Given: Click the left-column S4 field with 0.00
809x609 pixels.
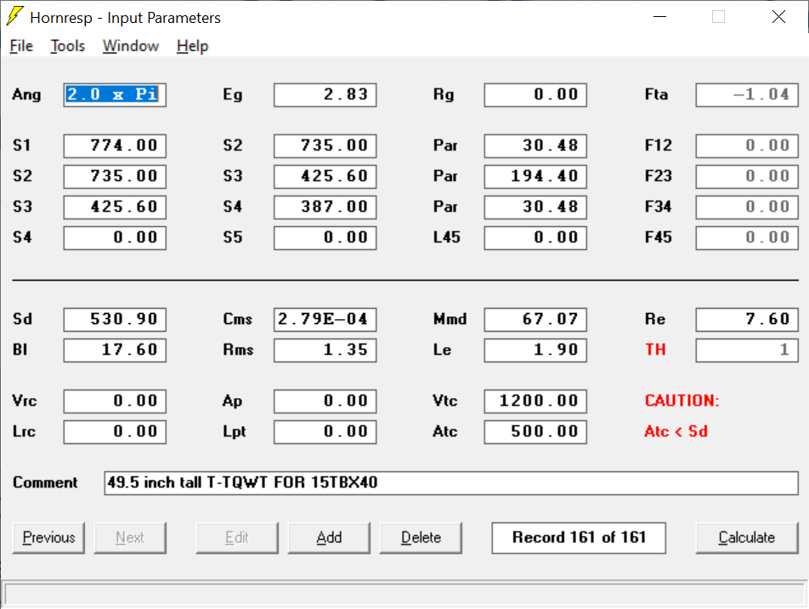Looking at the screenshot, I should click(x=115, y=237).
